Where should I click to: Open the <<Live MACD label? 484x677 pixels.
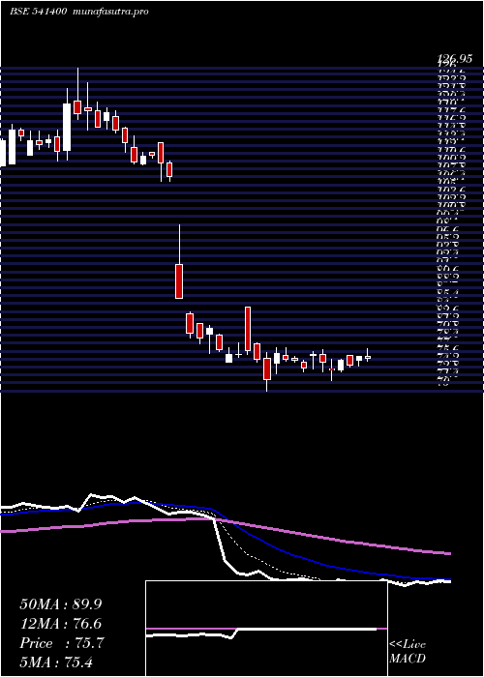click(x=408, y=652)
